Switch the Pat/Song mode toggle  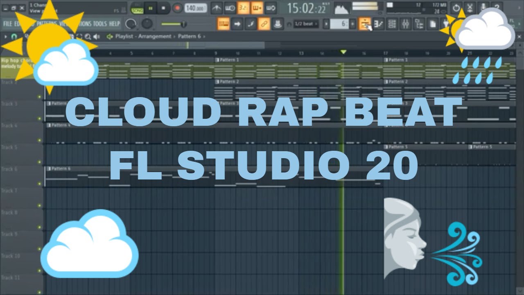click(137, 8)
